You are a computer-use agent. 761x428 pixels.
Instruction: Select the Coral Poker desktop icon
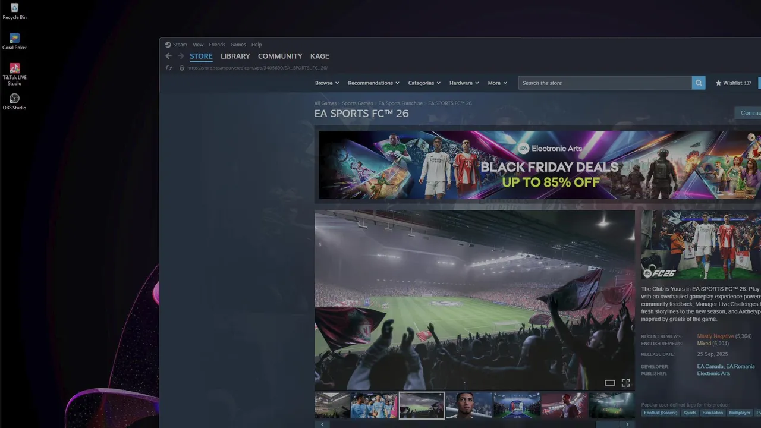tap(14, 41)
